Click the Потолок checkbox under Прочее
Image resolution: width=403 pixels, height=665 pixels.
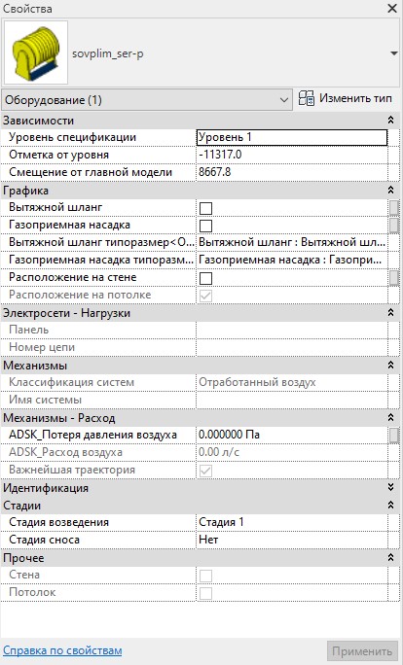pos(206,593)
